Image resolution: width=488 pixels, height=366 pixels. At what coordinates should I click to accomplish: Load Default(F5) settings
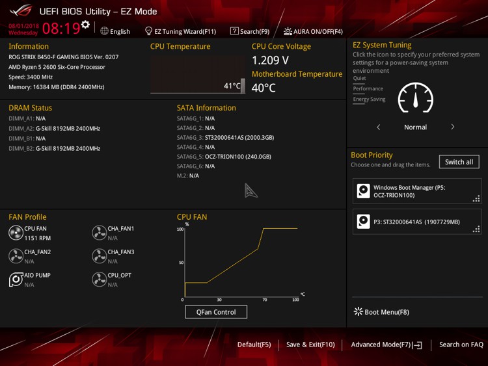254,345
